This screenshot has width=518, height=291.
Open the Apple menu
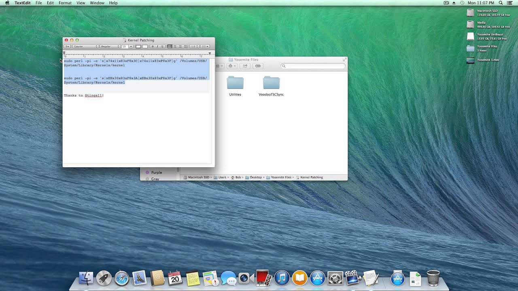(x=7, y=3)
